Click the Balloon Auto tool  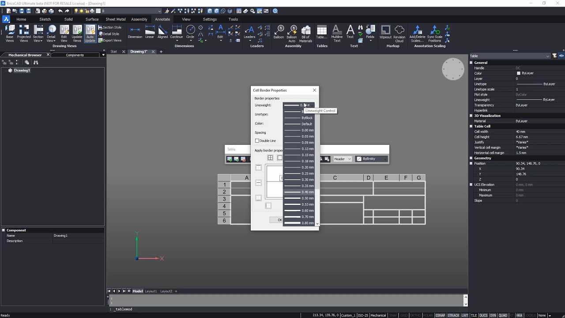[x=292, y=34]
